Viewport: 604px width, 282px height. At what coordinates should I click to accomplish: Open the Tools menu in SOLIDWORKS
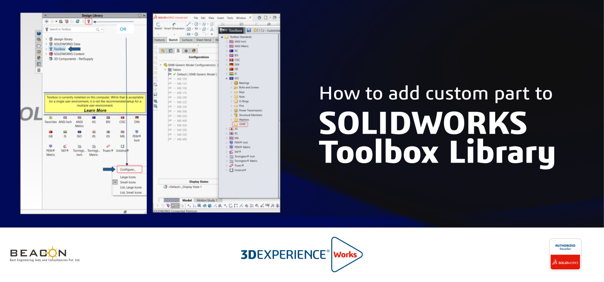[x=230, y=18]
